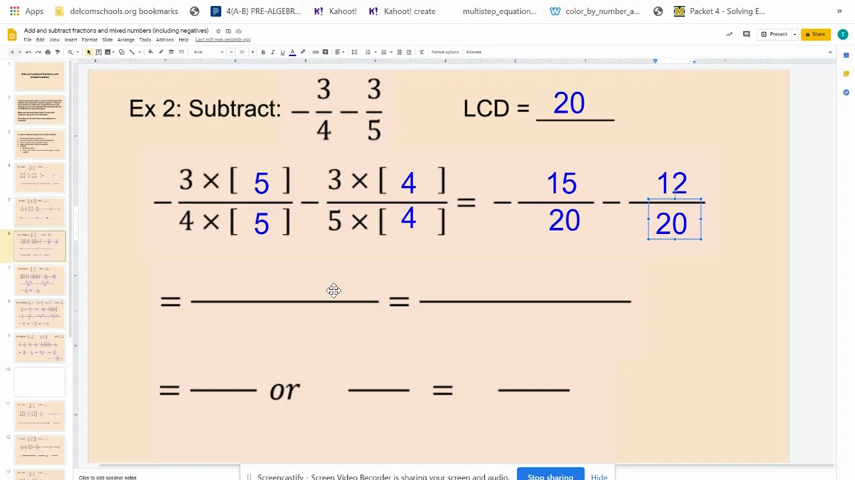The image size is (855, 480).
Task: Open the border color pencil icon
Action: coord(161,52)
